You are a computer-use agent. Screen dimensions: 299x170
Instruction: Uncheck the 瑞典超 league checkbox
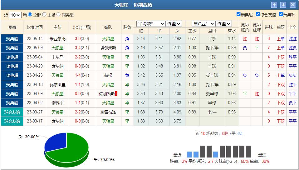238,14
